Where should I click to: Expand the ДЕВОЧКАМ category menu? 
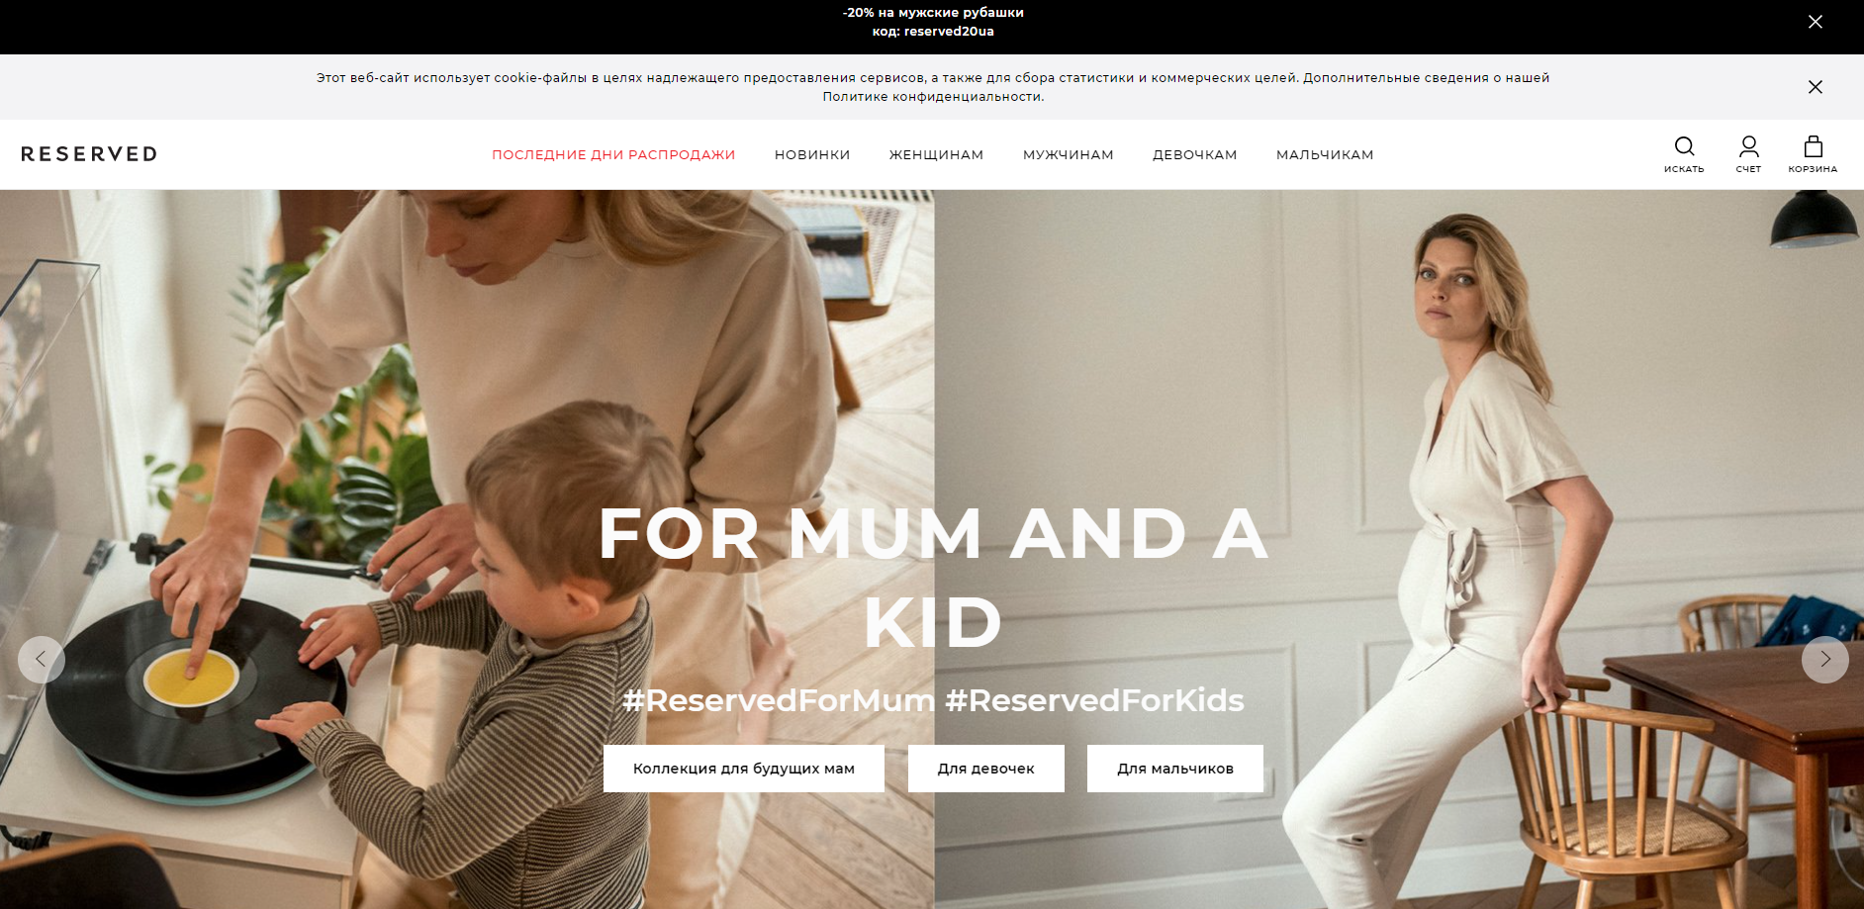1194,154
